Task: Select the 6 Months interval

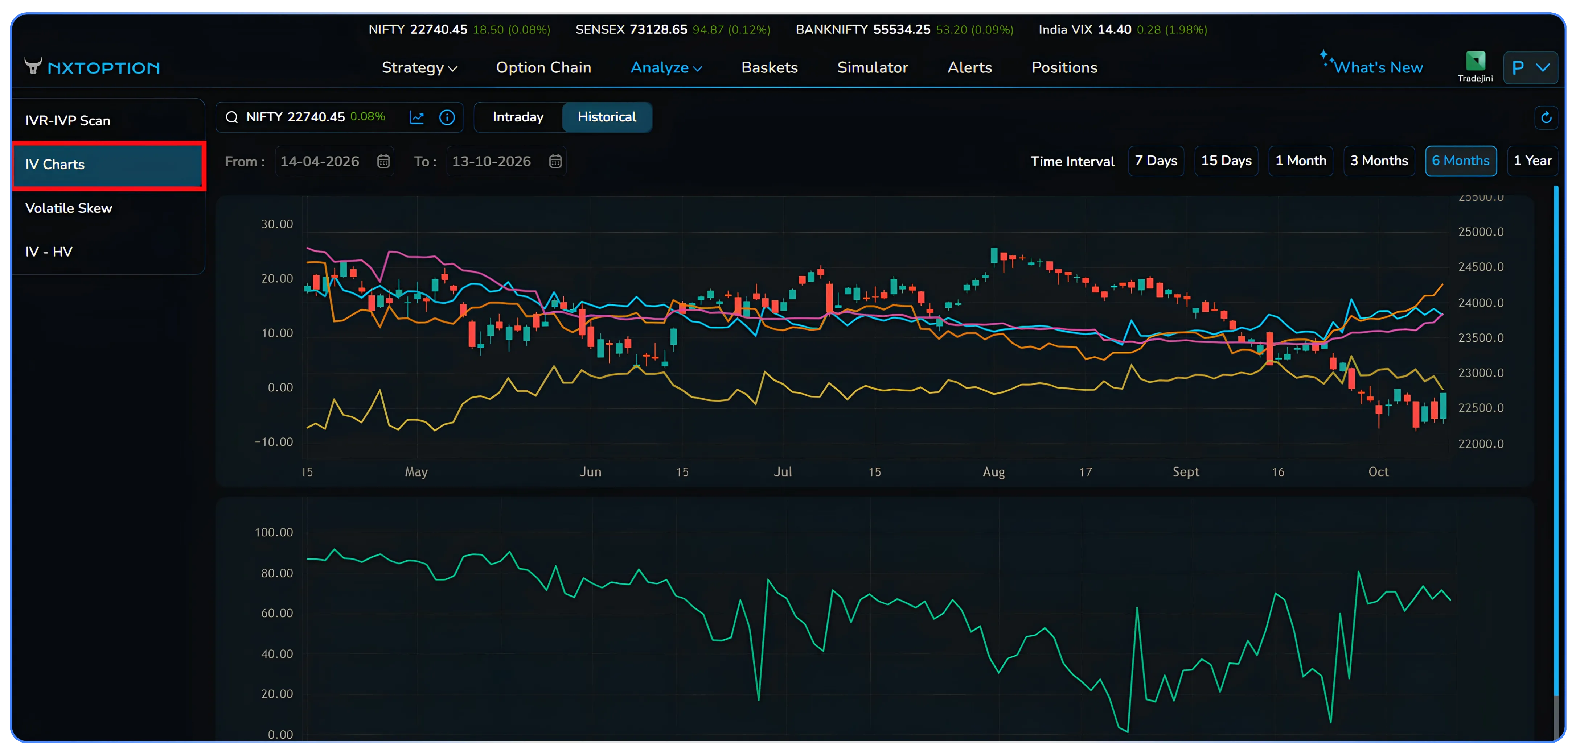Action: click(1460, 161)
